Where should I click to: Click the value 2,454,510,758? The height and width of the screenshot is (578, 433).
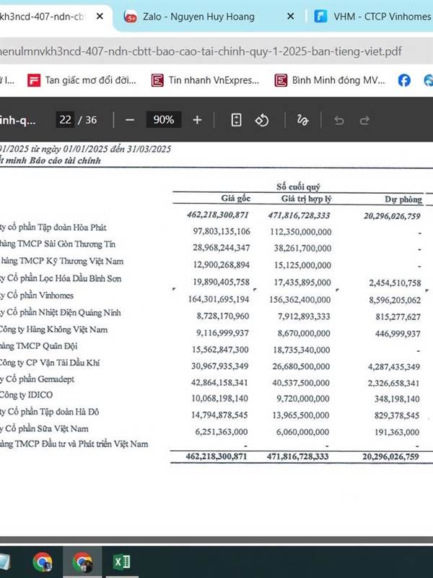tap(395, 282)
